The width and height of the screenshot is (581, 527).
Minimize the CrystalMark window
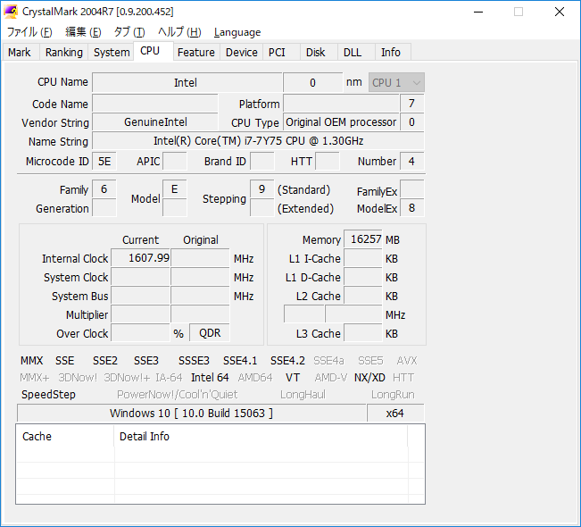click(x=478, y=12)
